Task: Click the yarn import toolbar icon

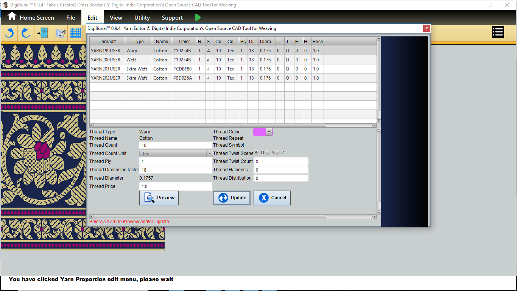Action: pos(42,33)
